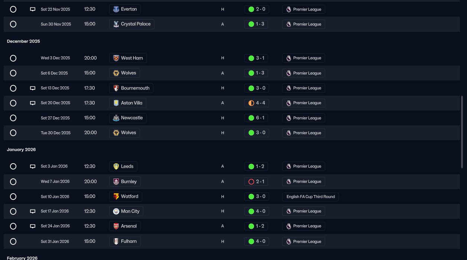Open Premier League tag on Arsenal row
The width and height of the screenshot is (467, 260).
click(304, 226)
